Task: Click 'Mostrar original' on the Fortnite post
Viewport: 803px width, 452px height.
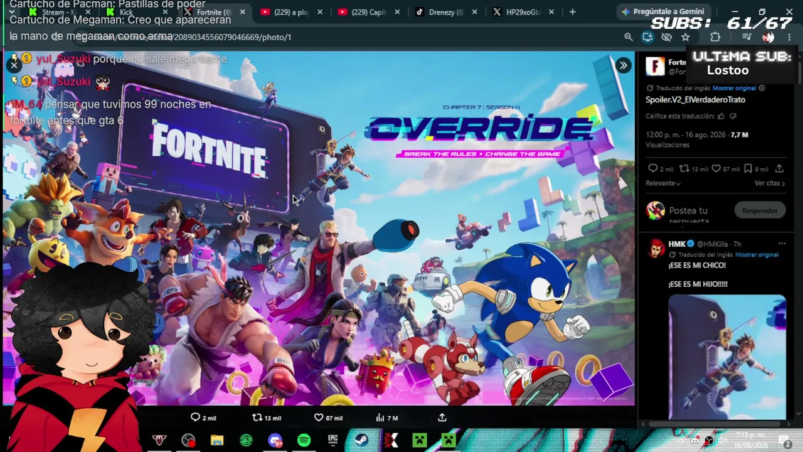Action: pyautogui.click(x=734, y=88)
